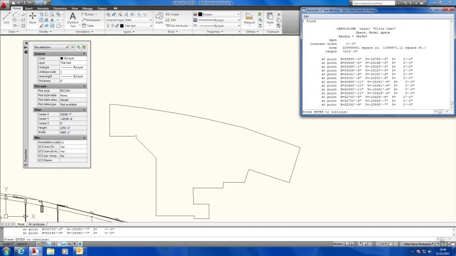This screenshot has height=256, width=456.
Task: Collapse the General section in Properties palette
Action: pos(84,53)
